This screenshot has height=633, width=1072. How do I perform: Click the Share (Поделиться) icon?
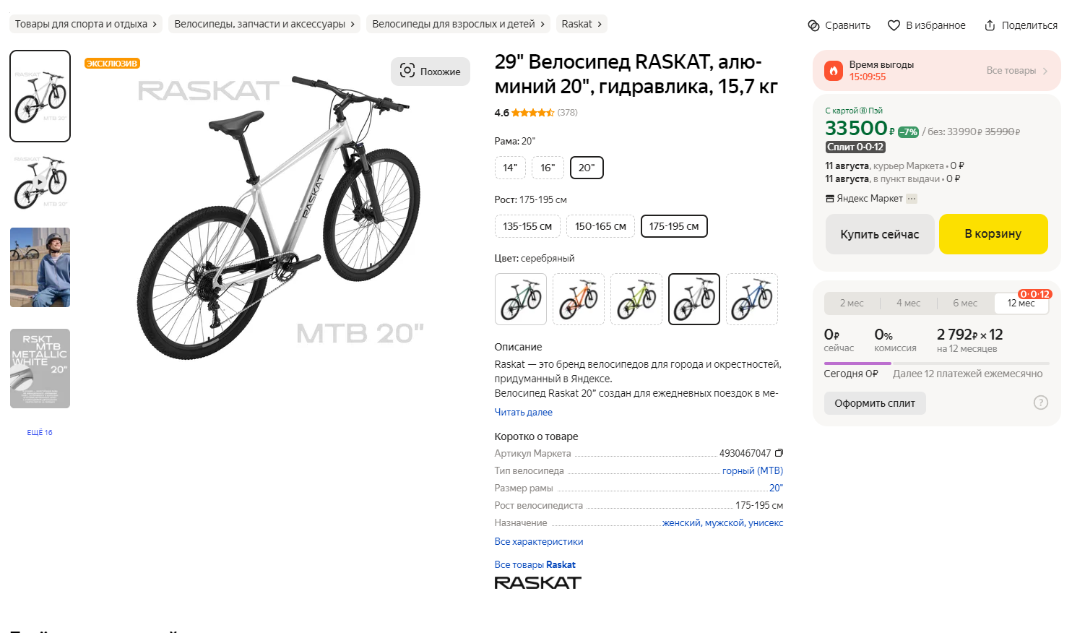pyautogui.click(x=990, y=25)
